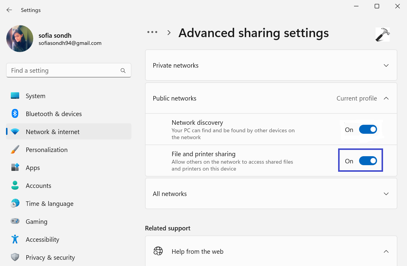Expand the Private networks section
The width and height of the screenshot is (407, 266).
point(386,66)
